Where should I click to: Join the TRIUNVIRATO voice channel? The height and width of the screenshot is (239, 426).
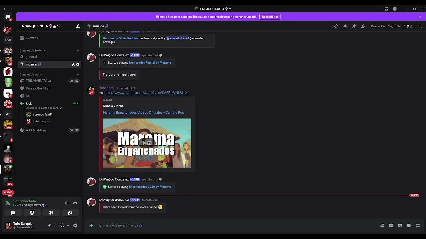pyautogui.click(x=49, y=81)
